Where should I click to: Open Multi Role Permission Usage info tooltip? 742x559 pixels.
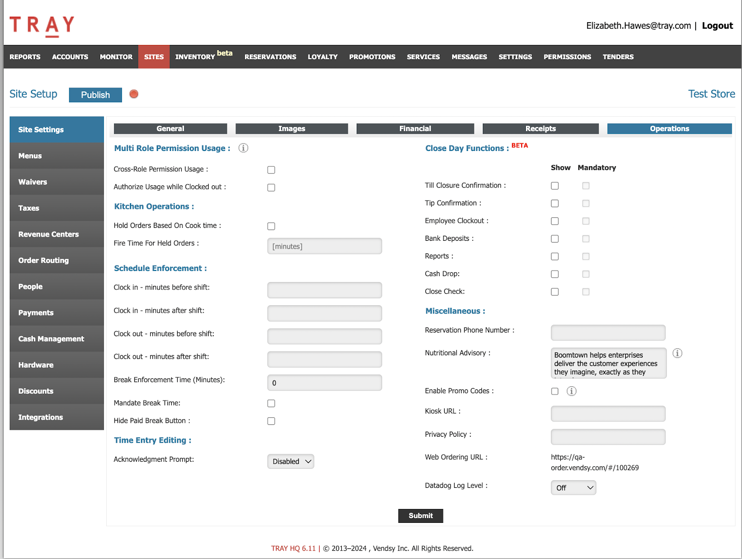pos(243,148)
